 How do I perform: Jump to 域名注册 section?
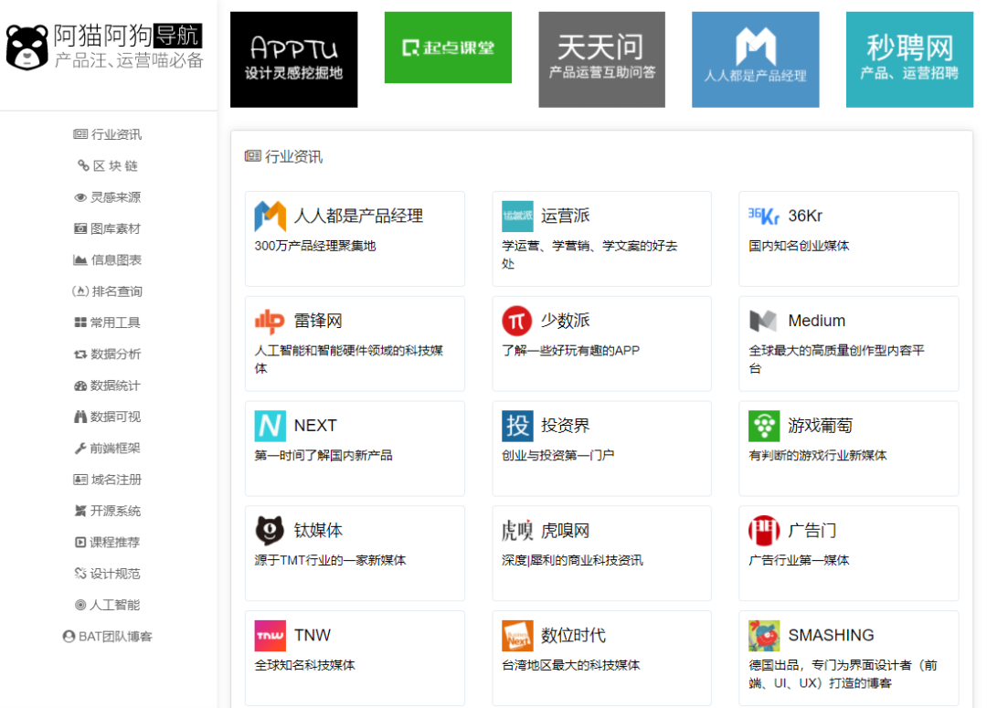click(108, 480)
